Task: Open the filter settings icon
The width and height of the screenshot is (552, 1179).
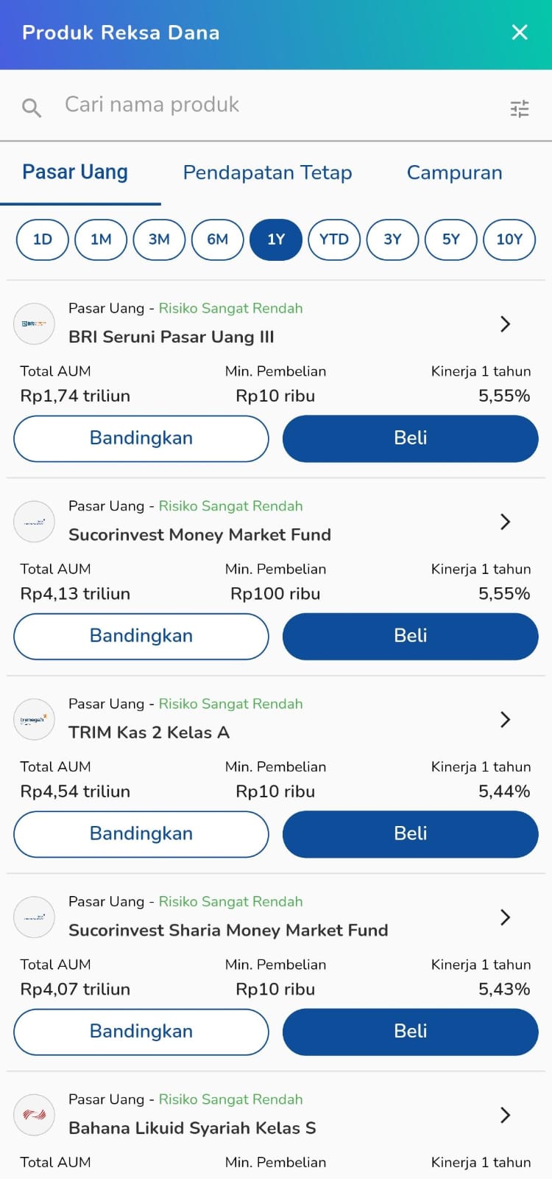Action: click(520, 109)
